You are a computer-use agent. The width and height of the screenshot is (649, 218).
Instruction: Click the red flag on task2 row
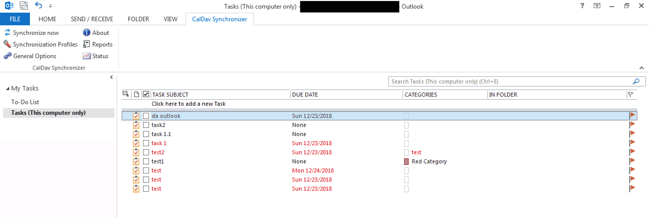pyautogui.click(x=632, y=125)
